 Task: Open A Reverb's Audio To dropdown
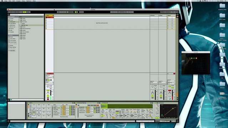pos(154,82)
